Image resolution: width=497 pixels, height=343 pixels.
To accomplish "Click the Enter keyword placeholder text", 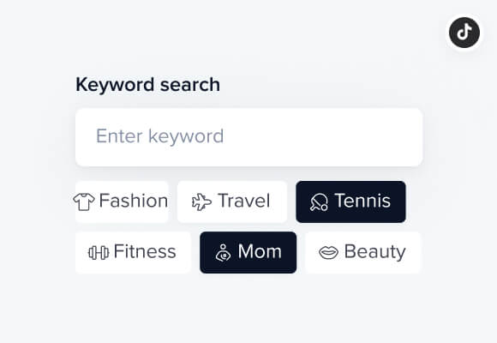I will 159,136.
